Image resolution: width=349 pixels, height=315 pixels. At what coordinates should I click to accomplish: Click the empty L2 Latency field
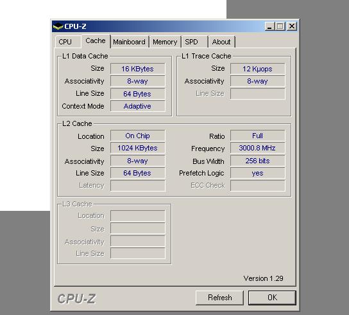tap(137, 186)
